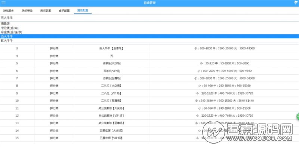
Task: Click row 11 value 小：60-960 … 960-15360
Action: [225, 108]
